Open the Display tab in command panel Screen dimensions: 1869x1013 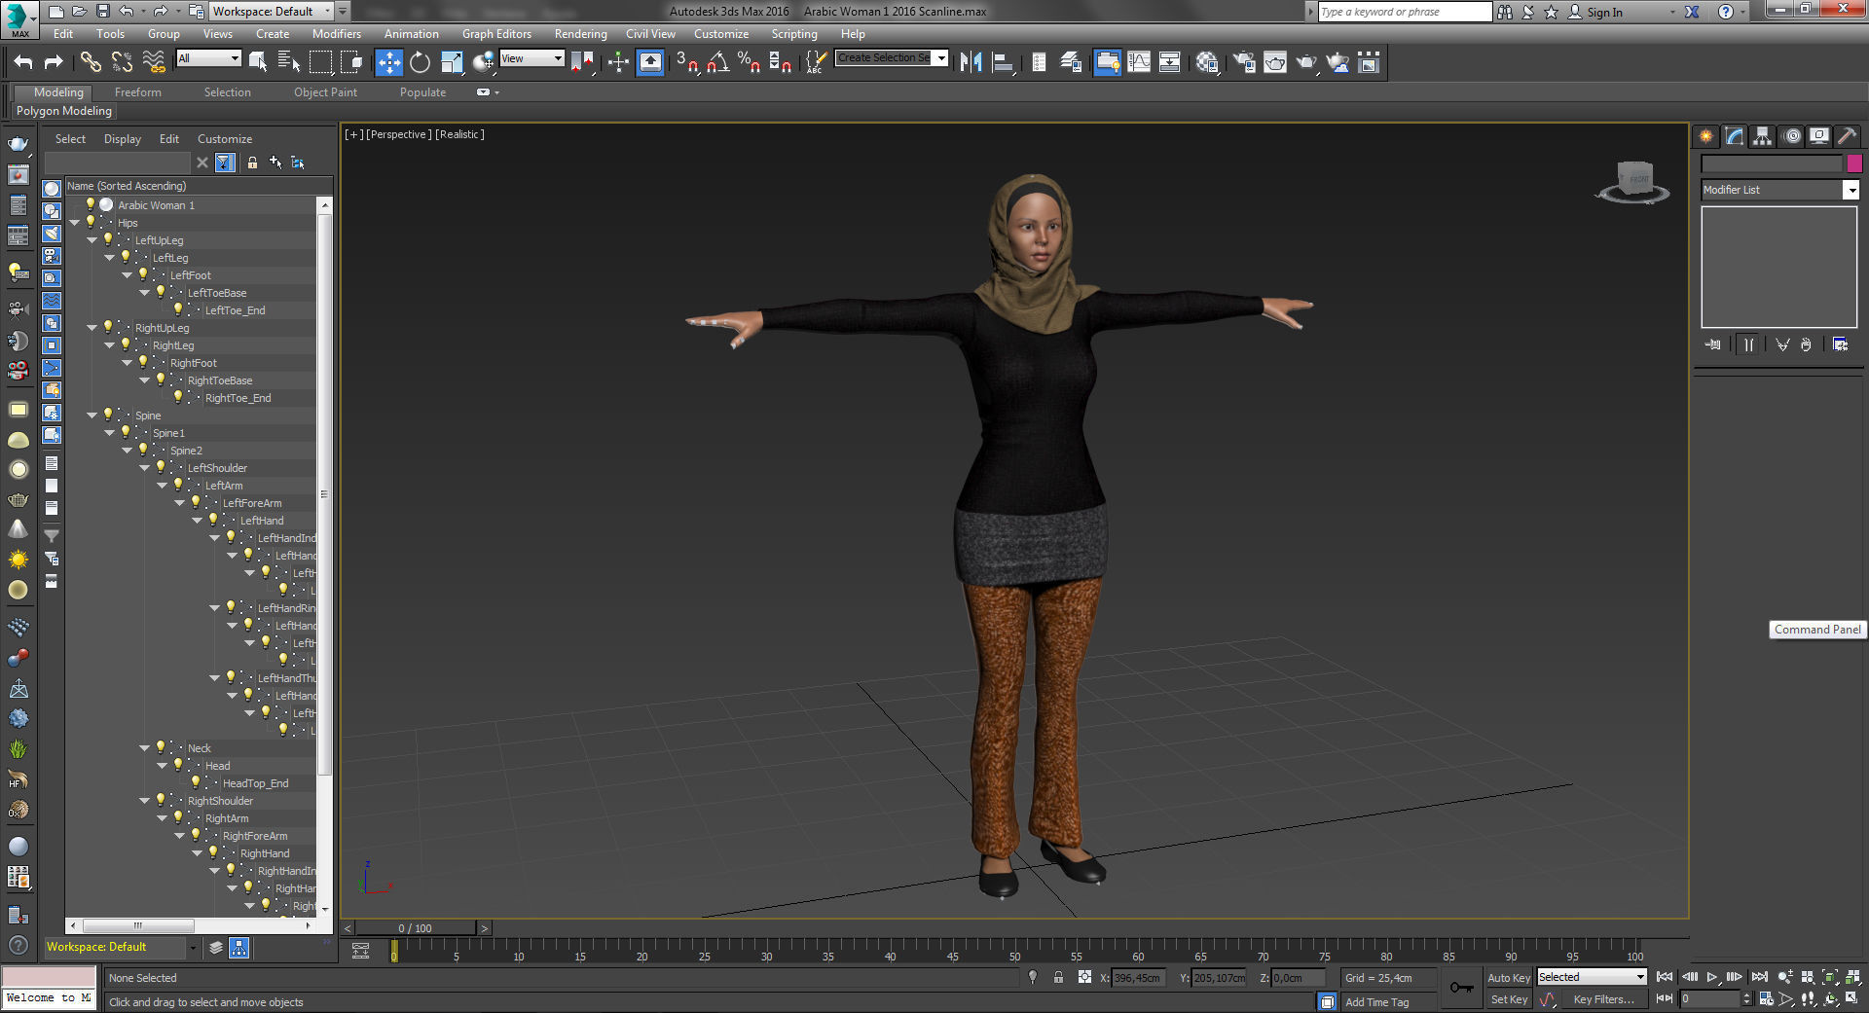click(x=1819, y=136)
